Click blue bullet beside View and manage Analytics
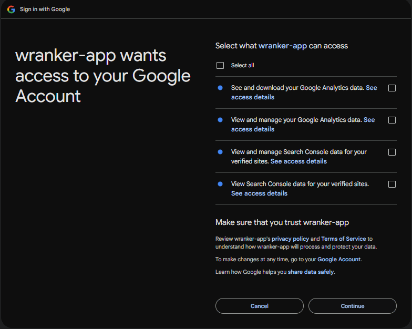 tap(220, 120)
